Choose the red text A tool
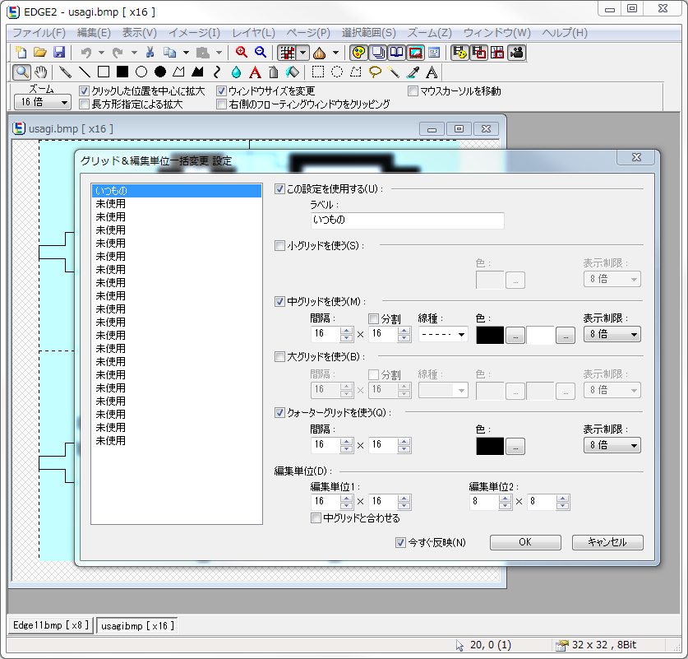Image resolution: width=688 pixels, height=659 pixels. point(256,72)
